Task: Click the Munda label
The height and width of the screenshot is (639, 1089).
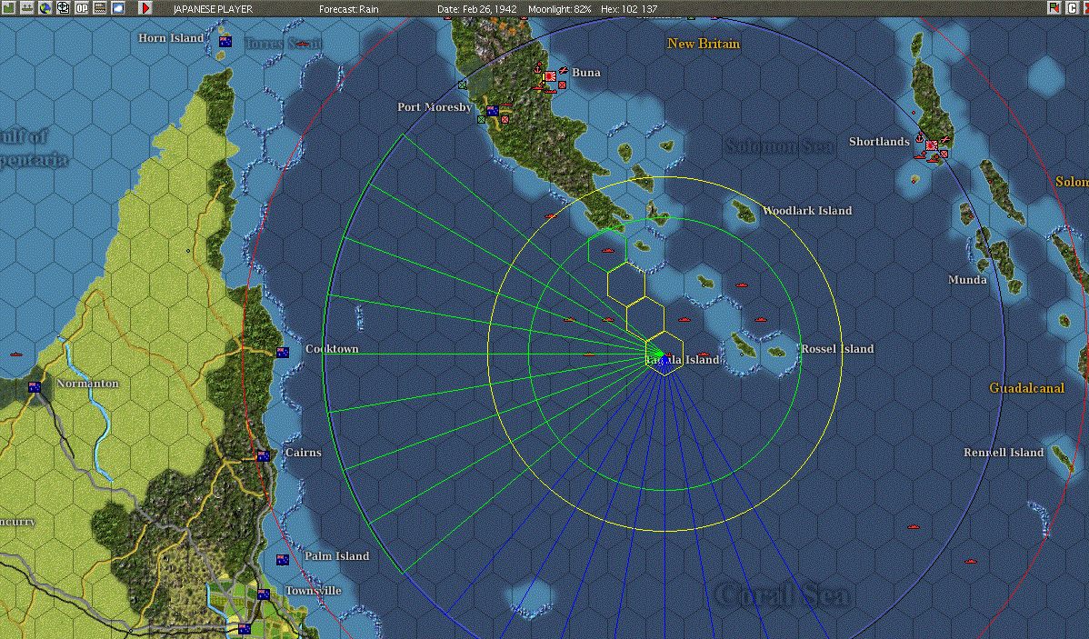Action: tap(967, 280)
